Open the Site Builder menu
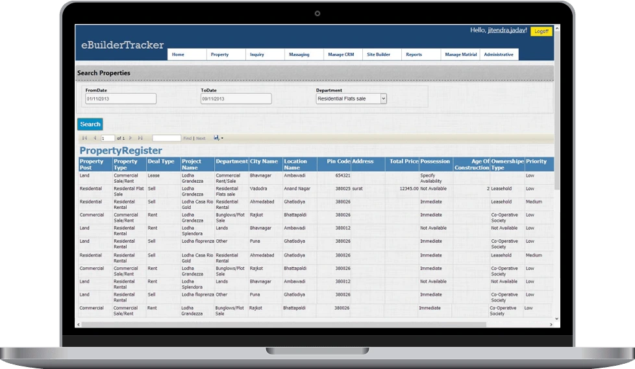 click(379, 54)
